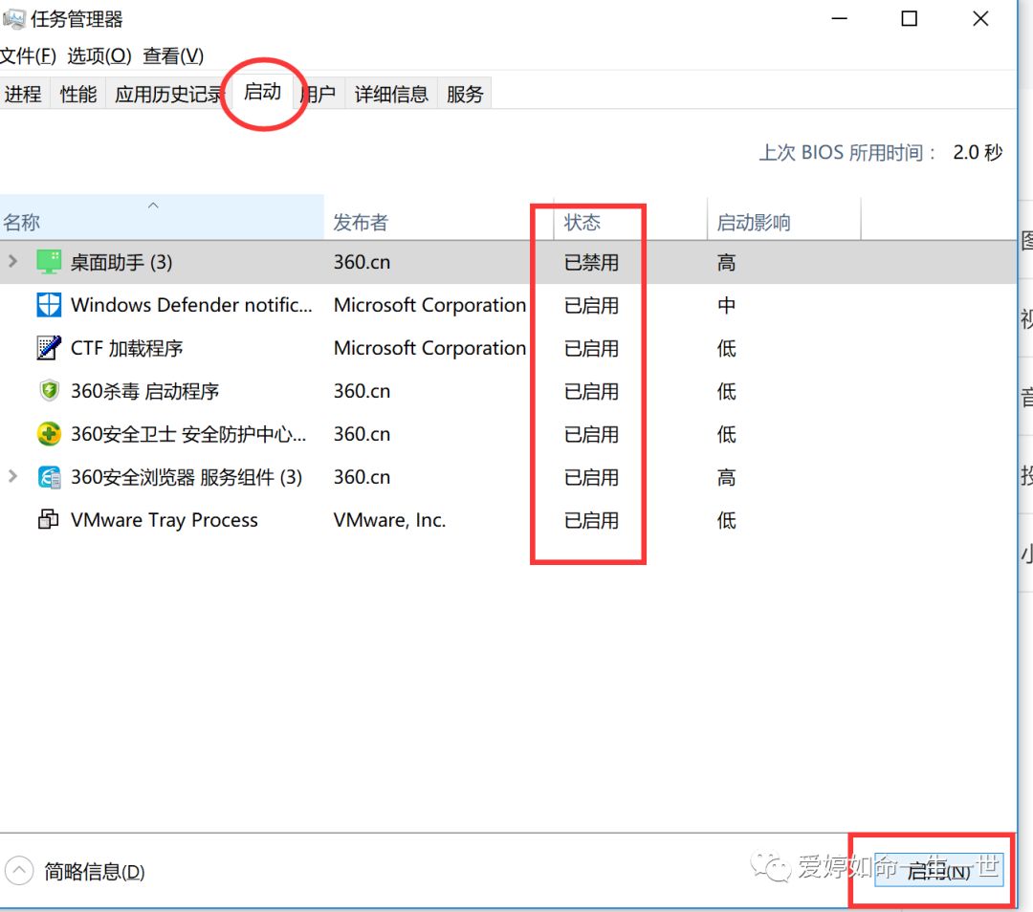Maximize the Task Manager window
Screen dimensions: 1033x912
pyautogui.click(x=910, y=18)
